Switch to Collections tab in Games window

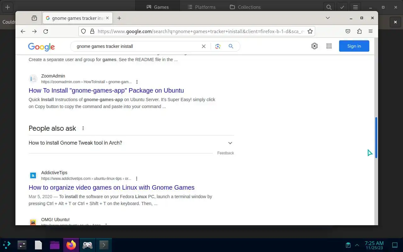click(245, 7)
